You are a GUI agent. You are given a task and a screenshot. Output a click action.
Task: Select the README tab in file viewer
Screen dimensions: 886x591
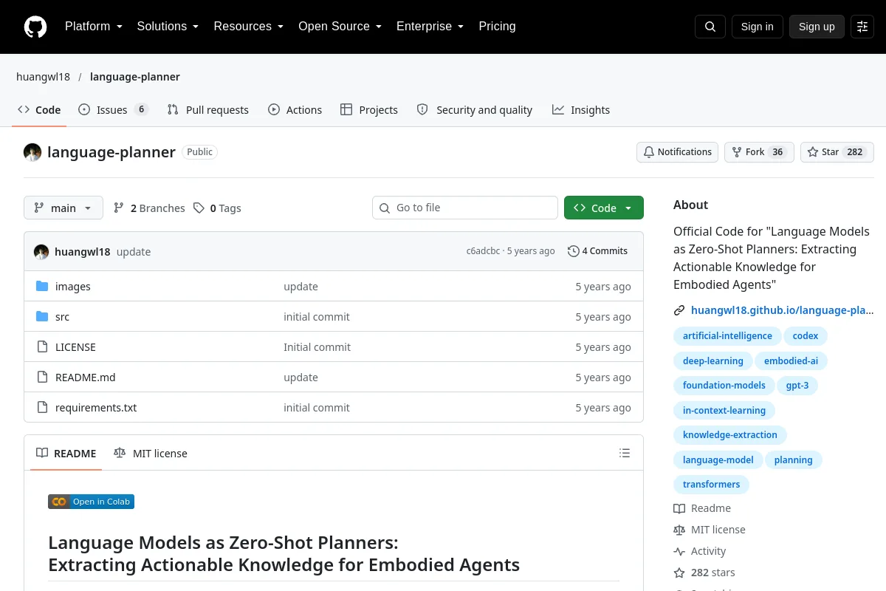(66, 454)
